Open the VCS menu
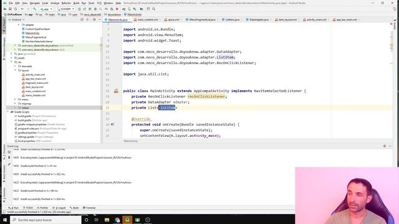This screenshot has width=399, height=224. (x=99, y=3)
